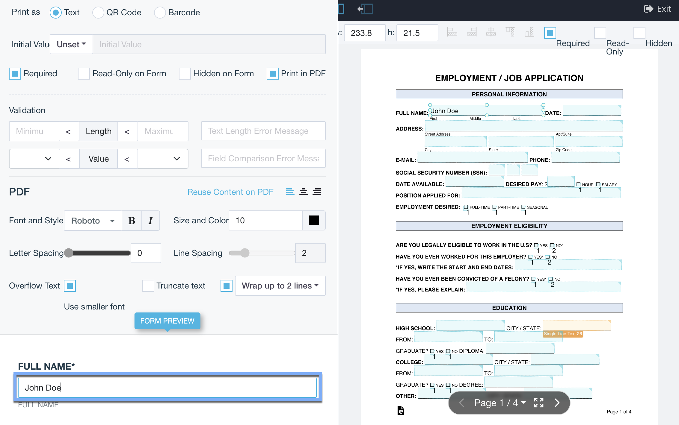Expand Wrap up to 2 lines dropdown
The height and width of the screenshot is (425, 679).
coord(280,286)
